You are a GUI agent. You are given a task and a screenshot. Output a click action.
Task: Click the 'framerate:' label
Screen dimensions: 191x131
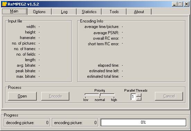[x=28, y=38]
